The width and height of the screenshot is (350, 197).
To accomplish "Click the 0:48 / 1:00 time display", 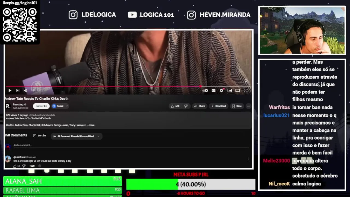I will (36, 91).
